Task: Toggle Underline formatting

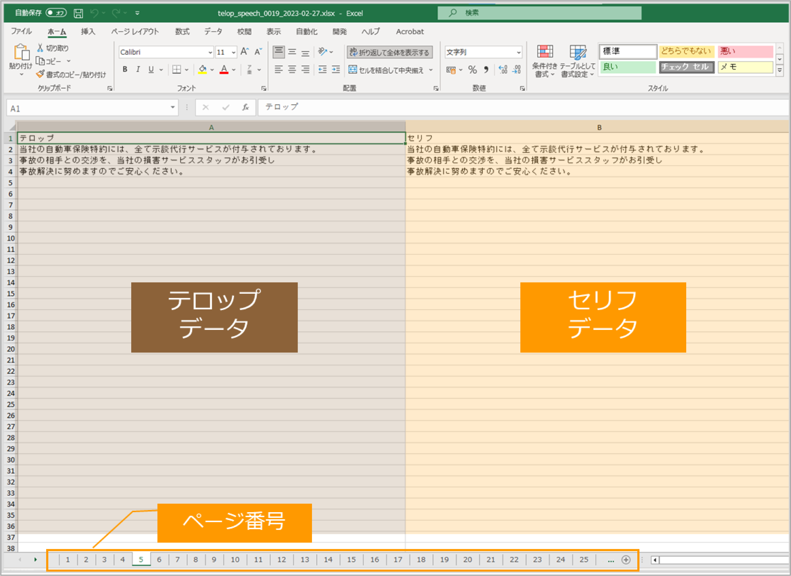Action: coord(151,70)
